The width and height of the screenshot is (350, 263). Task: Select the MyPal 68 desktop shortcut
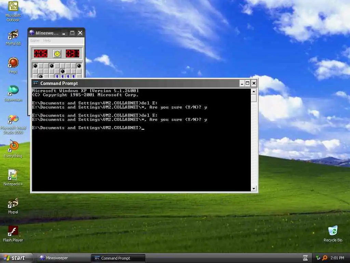point(13,38)
